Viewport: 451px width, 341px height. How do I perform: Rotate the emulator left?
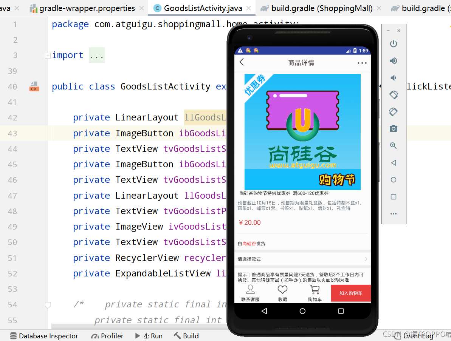[394, 94]
